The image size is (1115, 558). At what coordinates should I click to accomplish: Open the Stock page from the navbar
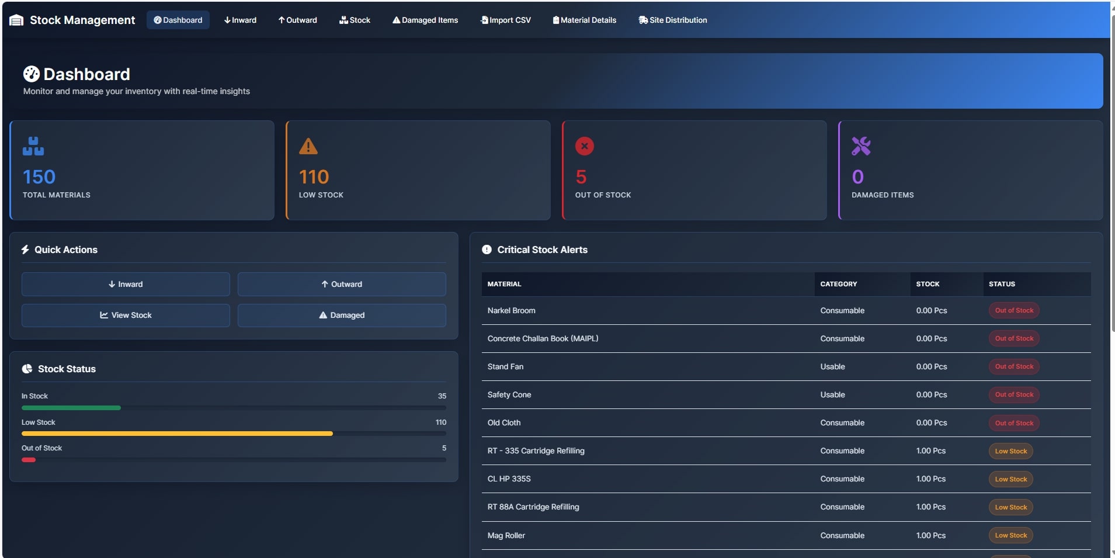[355, 19]
